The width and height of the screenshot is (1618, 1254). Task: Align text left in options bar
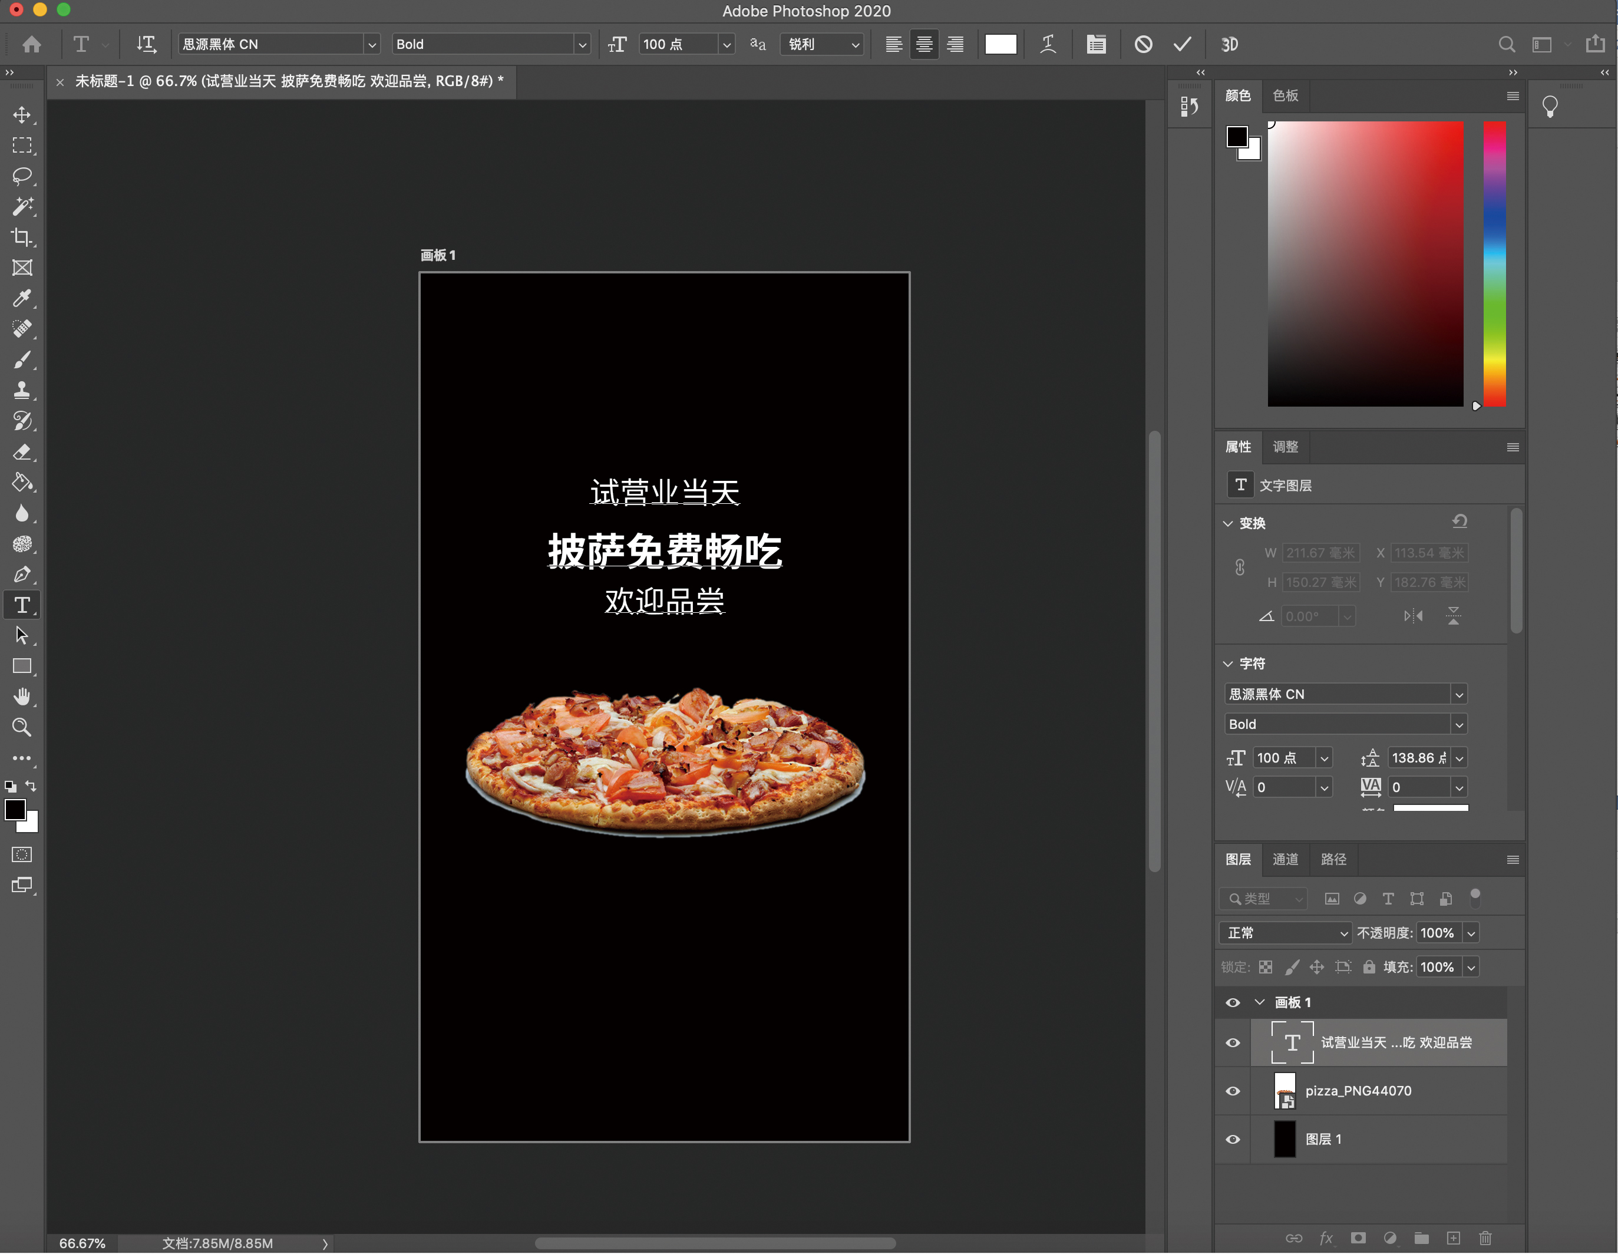[893, 44]
